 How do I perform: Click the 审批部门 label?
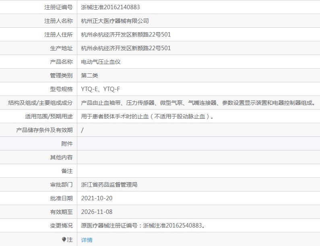61,184
